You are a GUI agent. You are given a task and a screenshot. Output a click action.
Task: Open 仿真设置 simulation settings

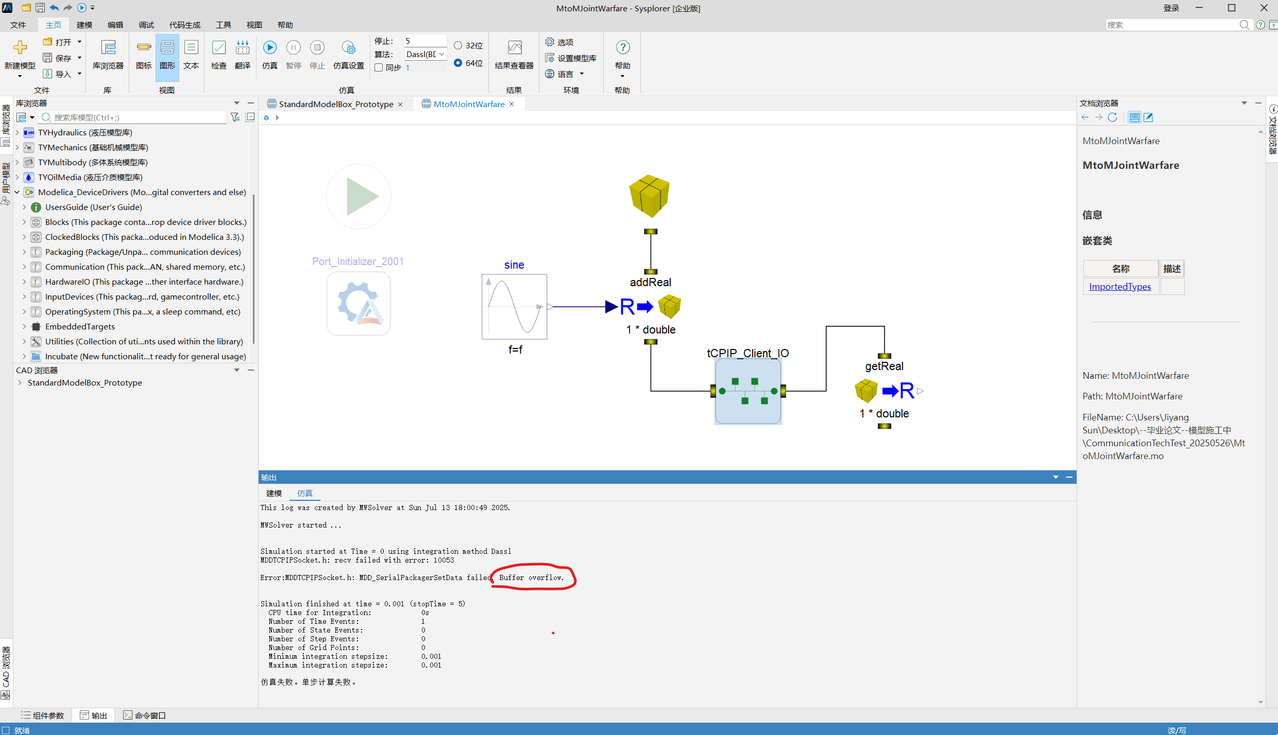tap(349, 48)
